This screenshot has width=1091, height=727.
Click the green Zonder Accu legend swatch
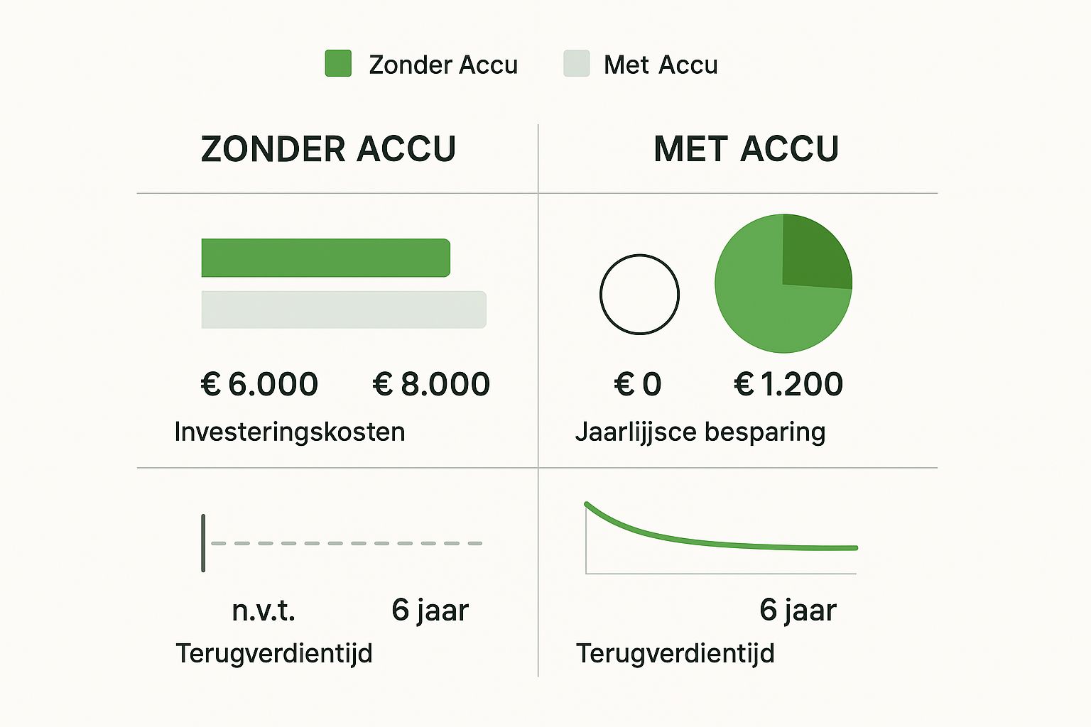338,63
